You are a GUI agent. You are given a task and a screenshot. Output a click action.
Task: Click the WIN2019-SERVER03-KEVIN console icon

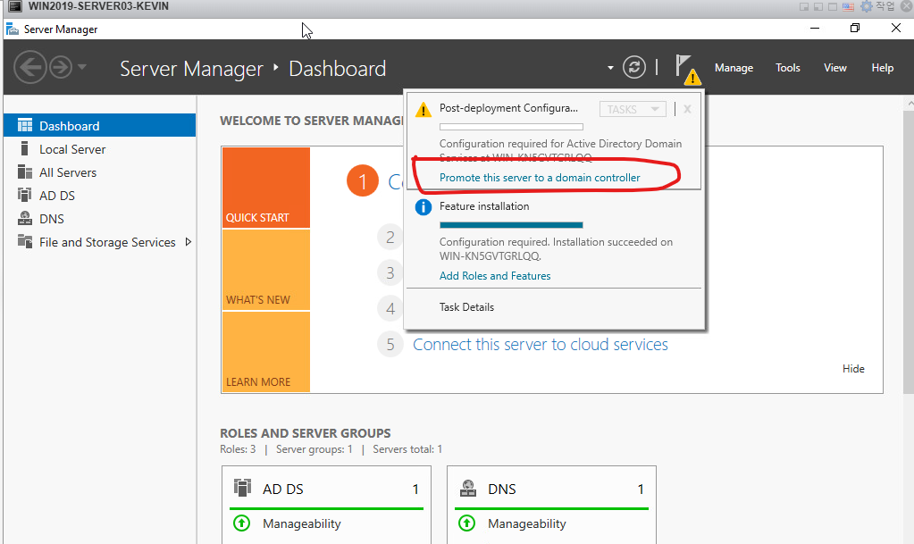point(15,6)
